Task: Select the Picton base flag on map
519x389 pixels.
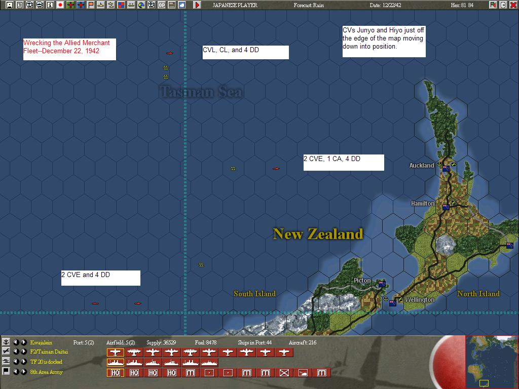Action: click(382, 284)
